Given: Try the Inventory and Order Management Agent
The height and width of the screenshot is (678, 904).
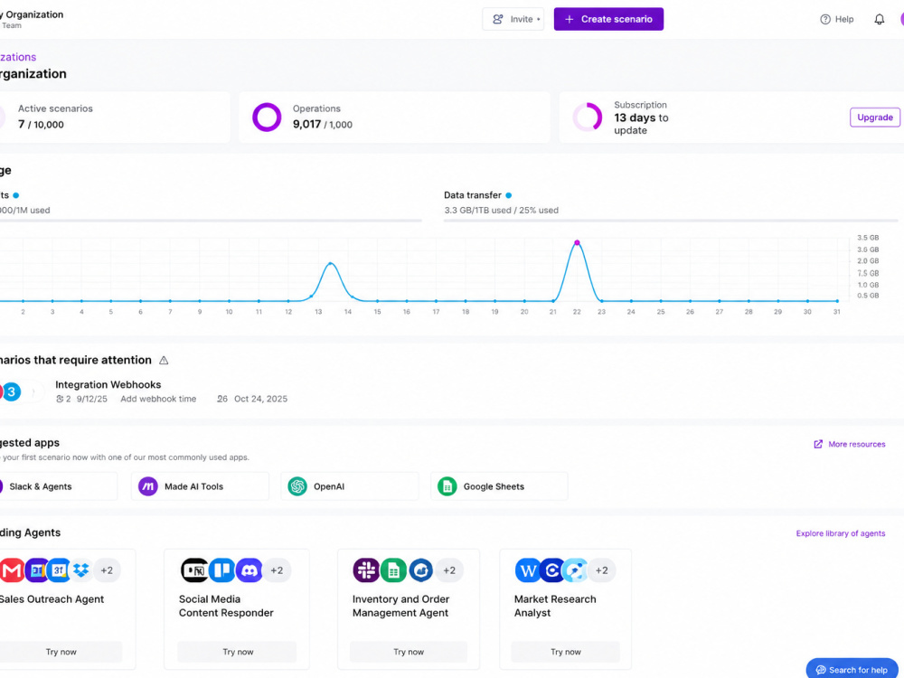Looking at the screenshot, I should coord(409,652).
